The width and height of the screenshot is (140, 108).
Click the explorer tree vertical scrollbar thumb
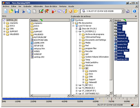111,51
